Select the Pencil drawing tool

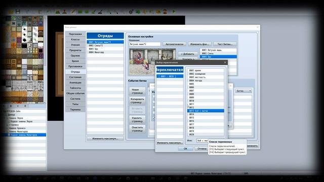point(73,12)
